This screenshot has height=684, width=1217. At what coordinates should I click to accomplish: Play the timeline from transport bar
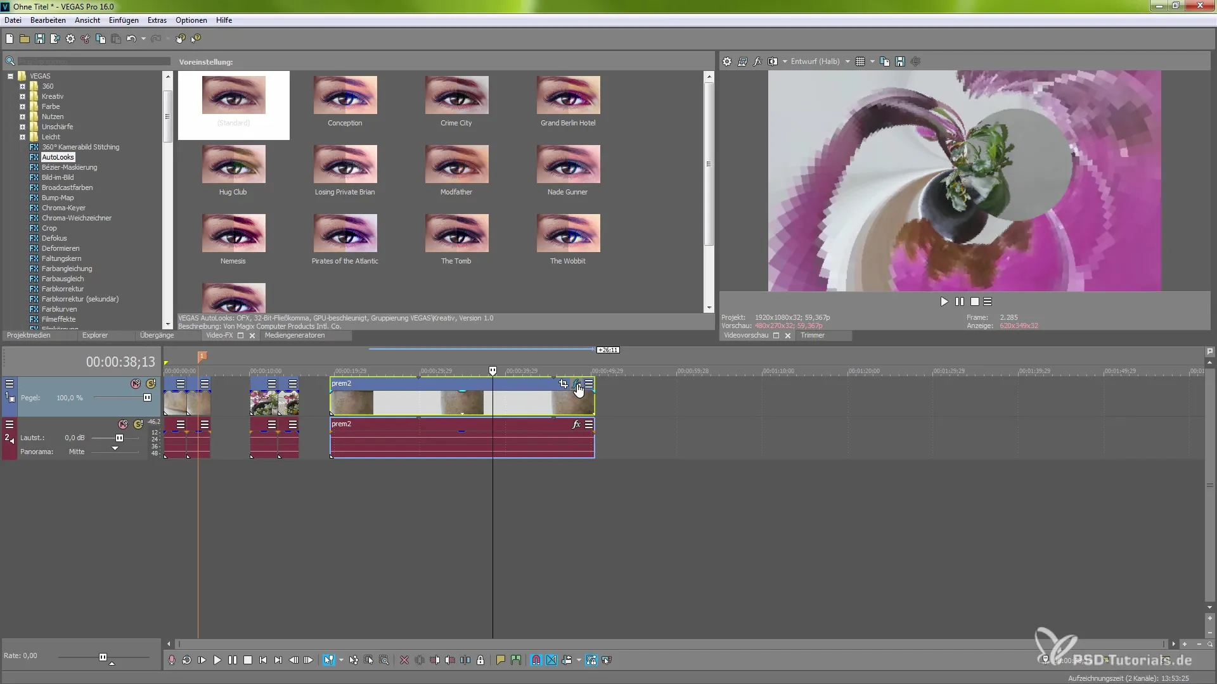217,660
